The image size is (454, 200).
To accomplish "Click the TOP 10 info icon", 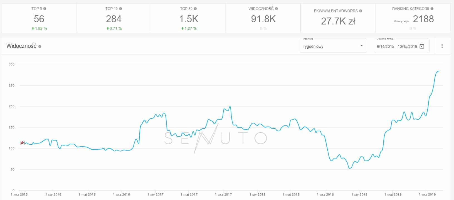I will [x=120, y=9].
